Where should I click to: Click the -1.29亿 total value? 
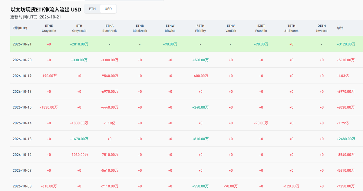coord(343,123)
